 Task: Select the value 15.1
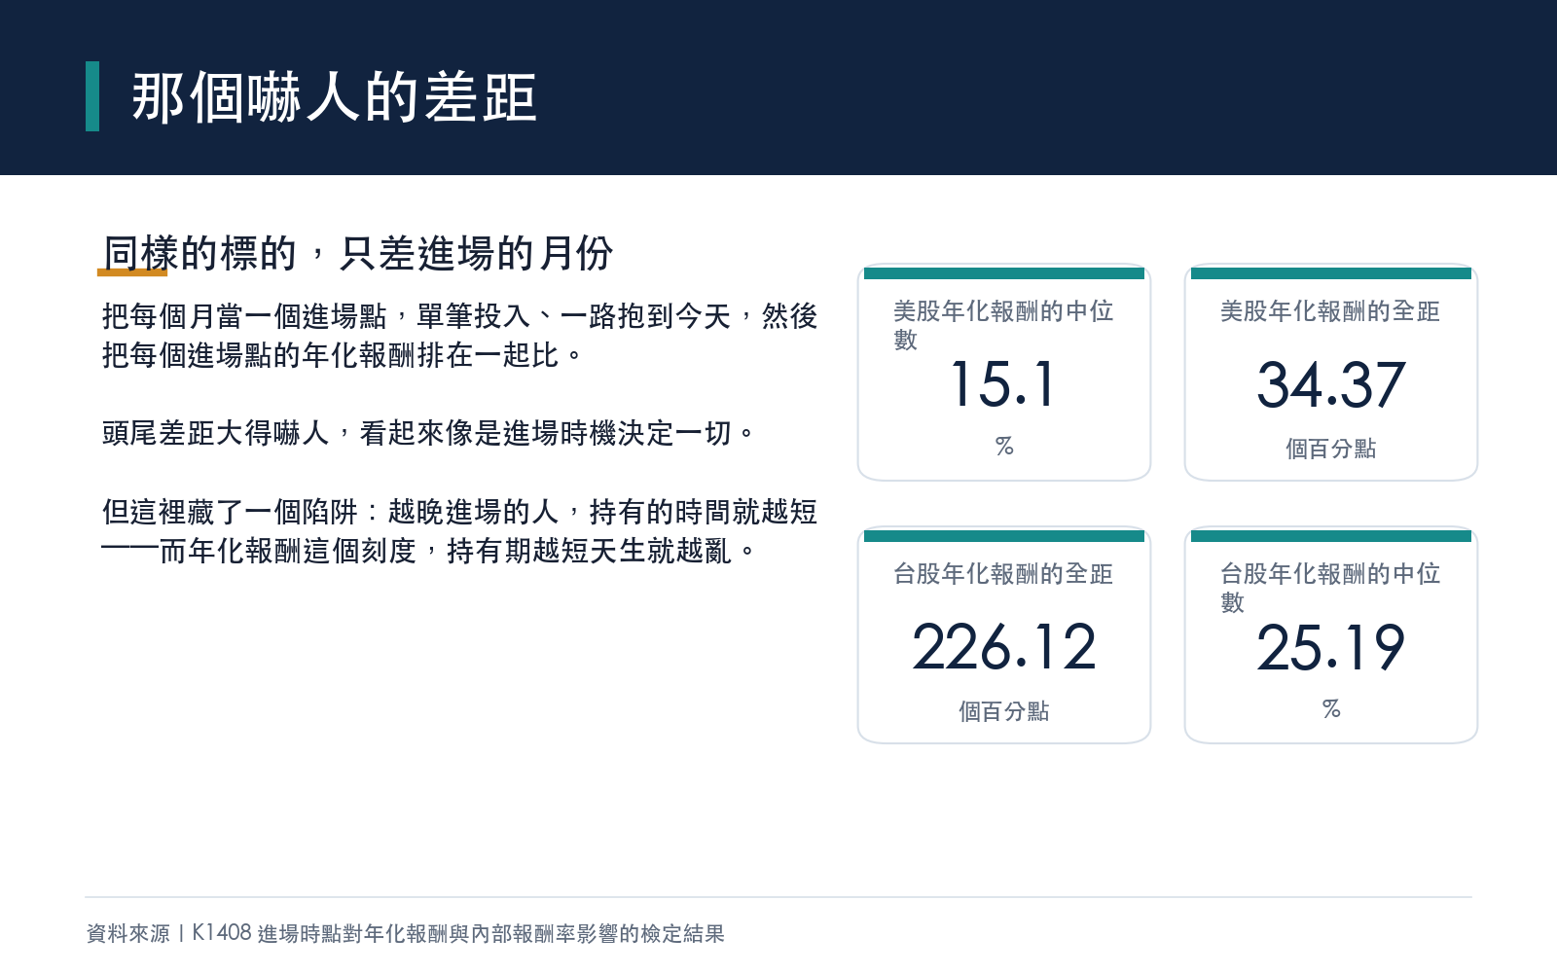[1003, 384]
